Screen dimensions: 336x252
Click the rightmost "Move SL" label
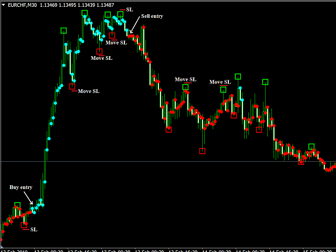tap(220, 82)
